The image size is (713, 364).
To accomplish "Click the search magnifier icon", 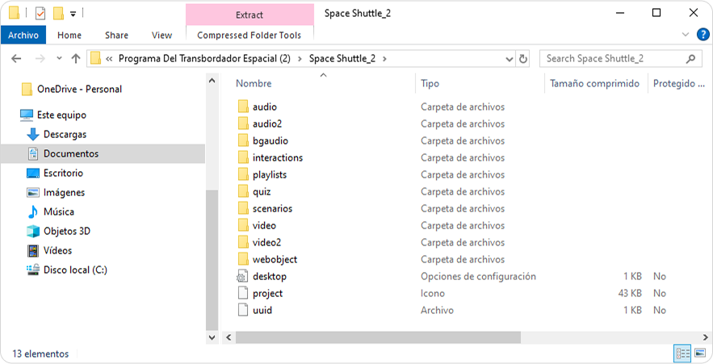I will pos(690,59).
